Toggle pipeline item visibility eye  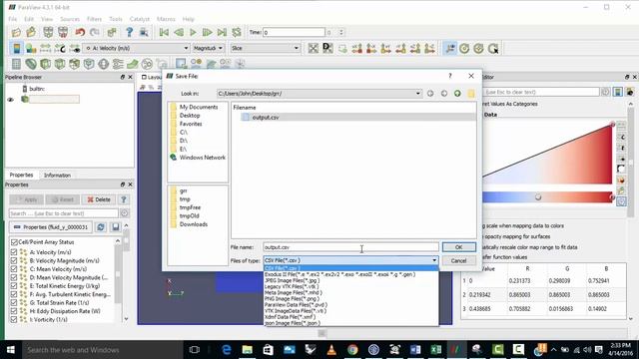(11, 100)
